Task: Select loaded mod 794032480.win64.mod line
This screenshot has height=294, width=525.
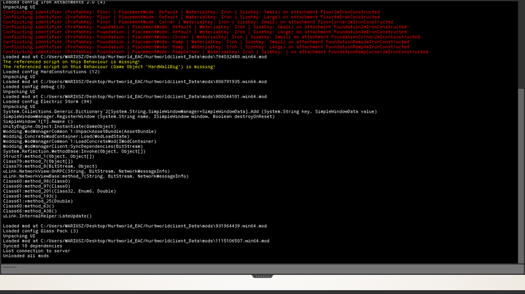Action: (135, 57)
